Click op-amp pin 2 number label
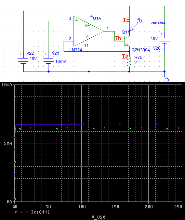 70,38
